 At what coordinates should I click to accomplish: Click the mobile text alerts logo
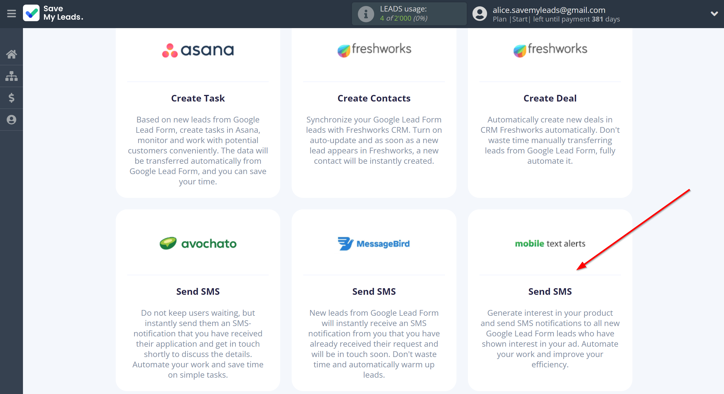[x=550, y=243]
